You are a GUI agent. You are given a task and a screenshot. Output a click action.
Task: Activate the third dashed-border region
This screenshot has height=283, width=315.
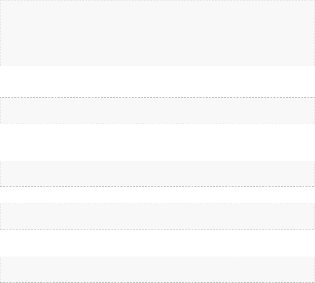pyautogui.click(x=157, y=174)
